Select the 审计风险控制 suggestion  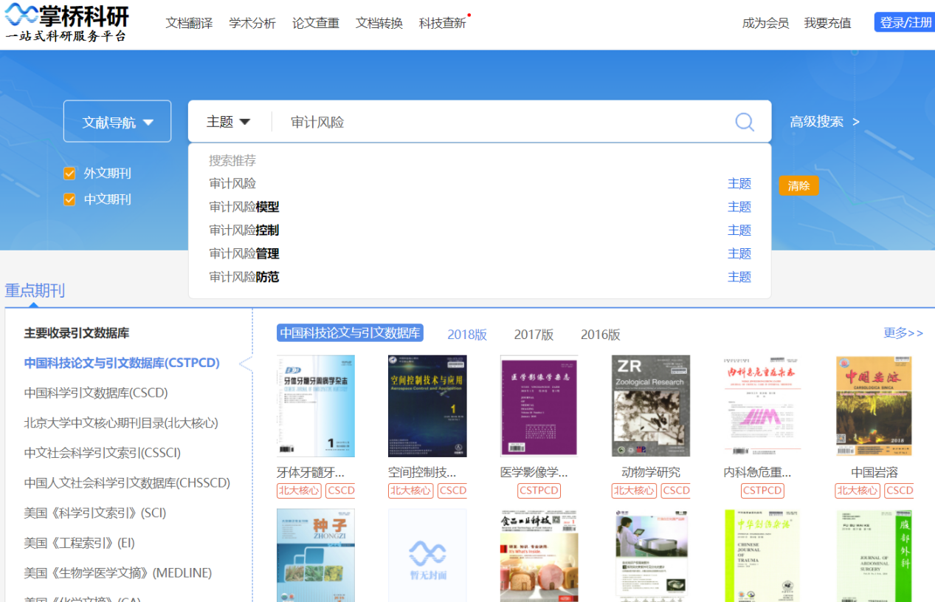[244, 230]
